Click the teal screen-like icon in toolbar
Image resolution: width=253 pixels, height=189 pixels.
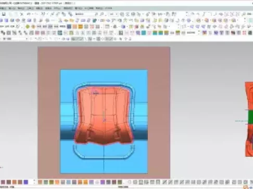(x=60, y=33)
